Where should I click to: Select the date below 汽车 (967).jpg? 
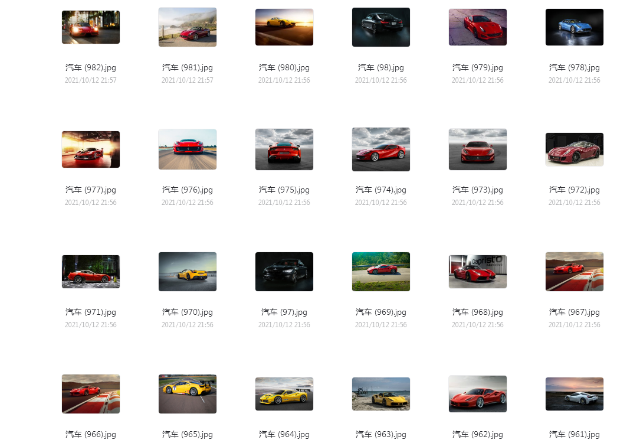pos(575,325)
